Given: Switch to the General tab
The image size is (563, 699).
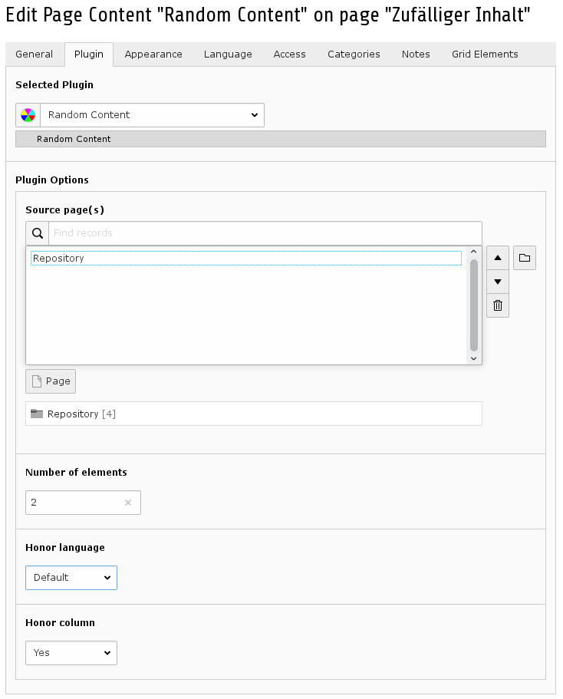Looking at the screenshot, I should (x=34, y=54).
